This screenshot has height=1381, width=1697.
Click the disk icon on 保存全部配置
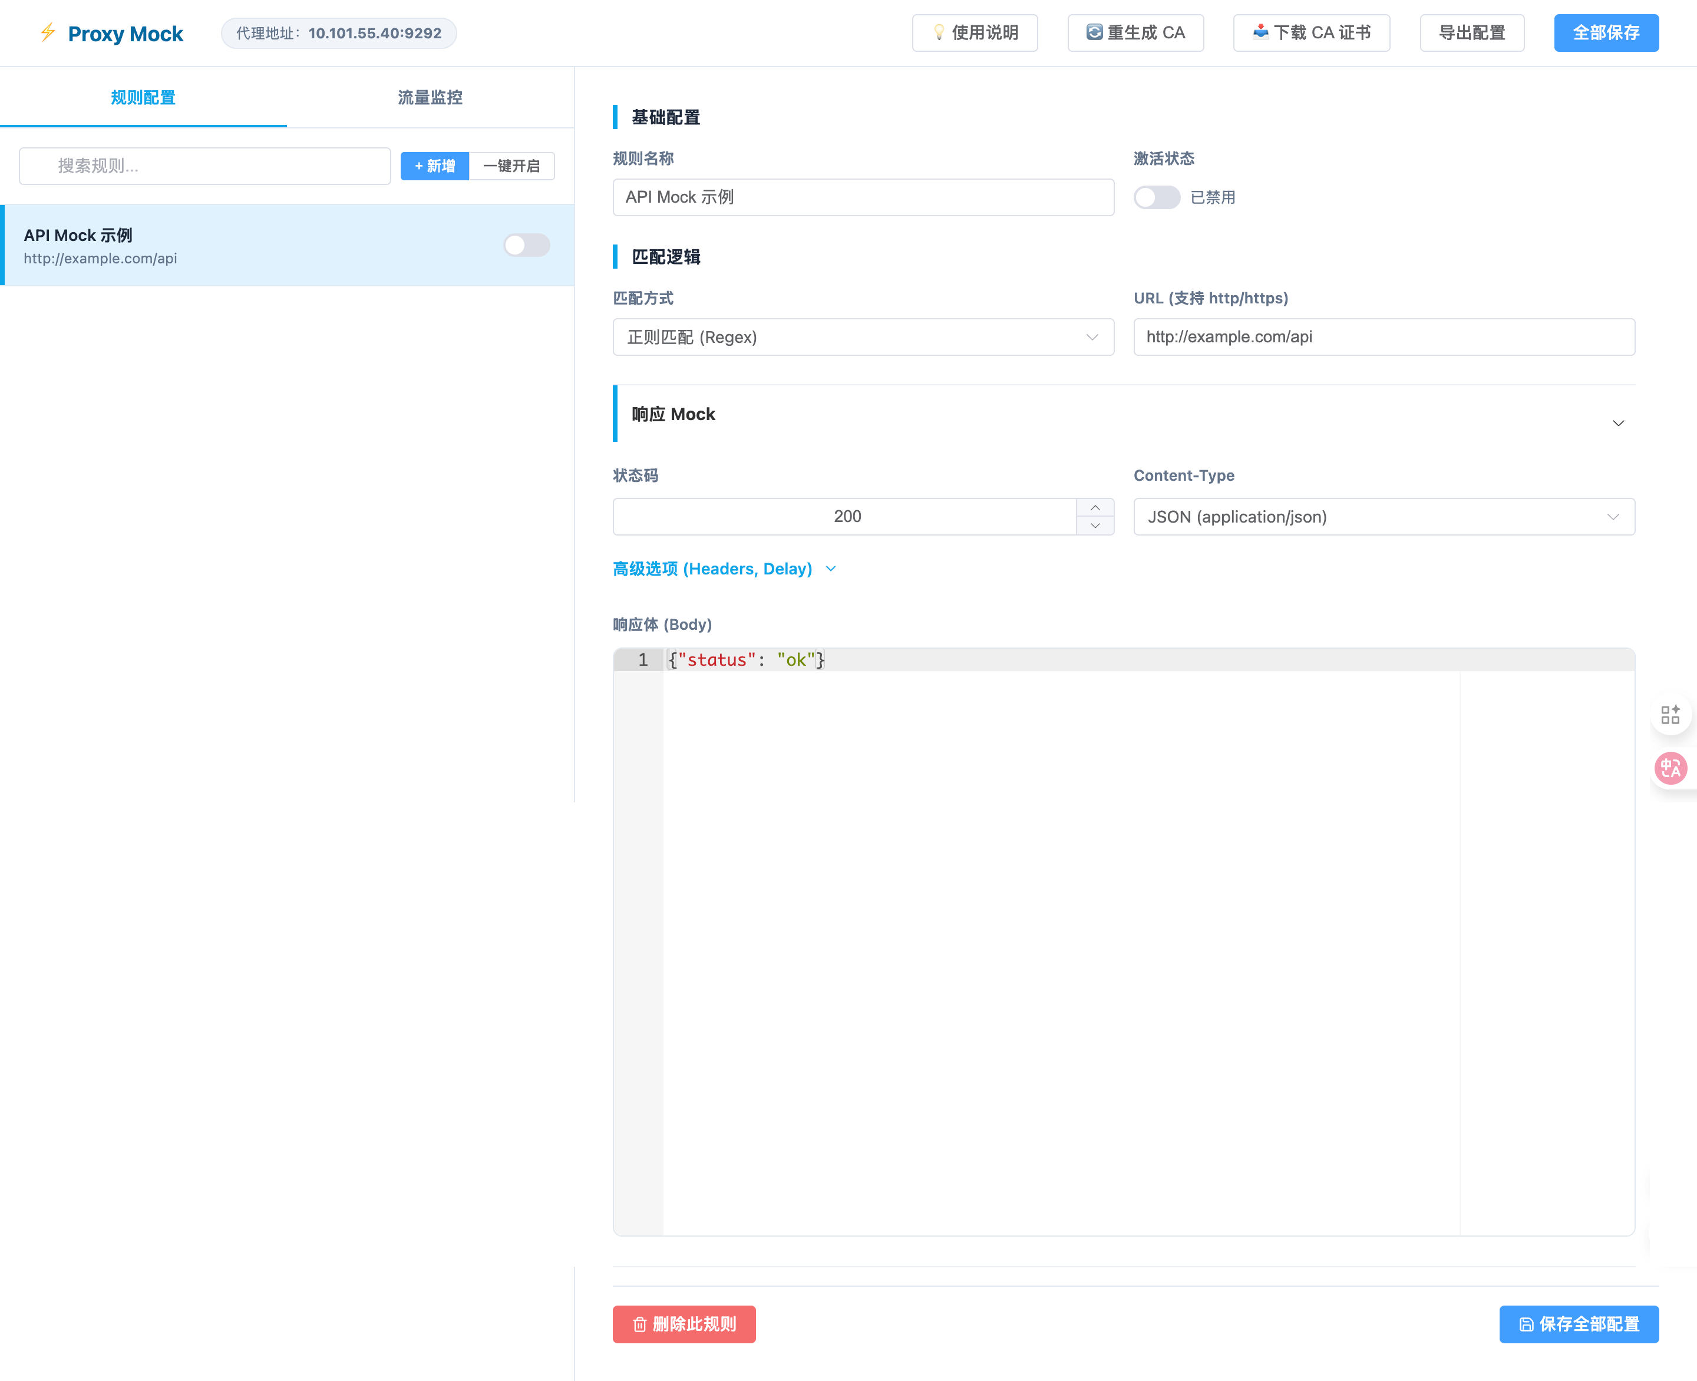(x=1526, y=1324)
